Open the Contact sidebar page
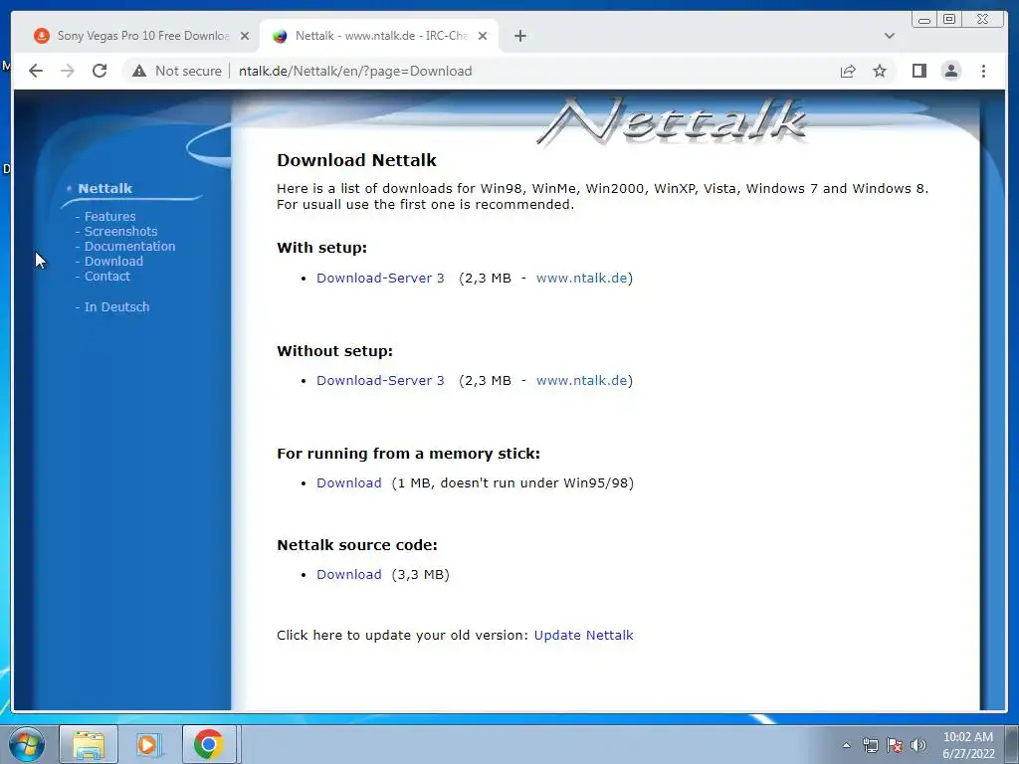Viewport: 1019px width, 764px height. pos(107,277)
